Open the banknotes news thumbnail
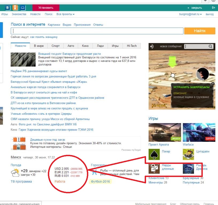Image resolution: width=218 pixels, height=205 pixels. tap(23, 60)
